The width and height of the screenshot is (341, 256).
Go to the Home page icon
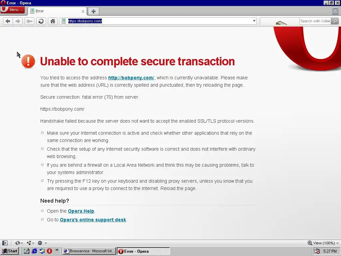point(53,21)
